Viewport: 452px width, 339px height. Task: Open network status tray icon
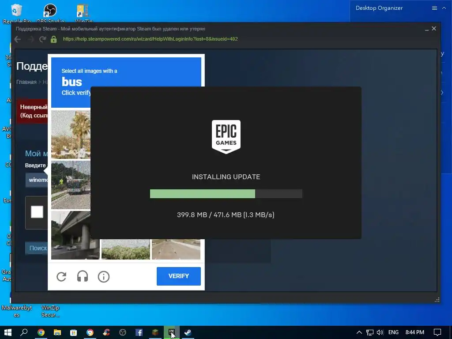coord(369,332)
